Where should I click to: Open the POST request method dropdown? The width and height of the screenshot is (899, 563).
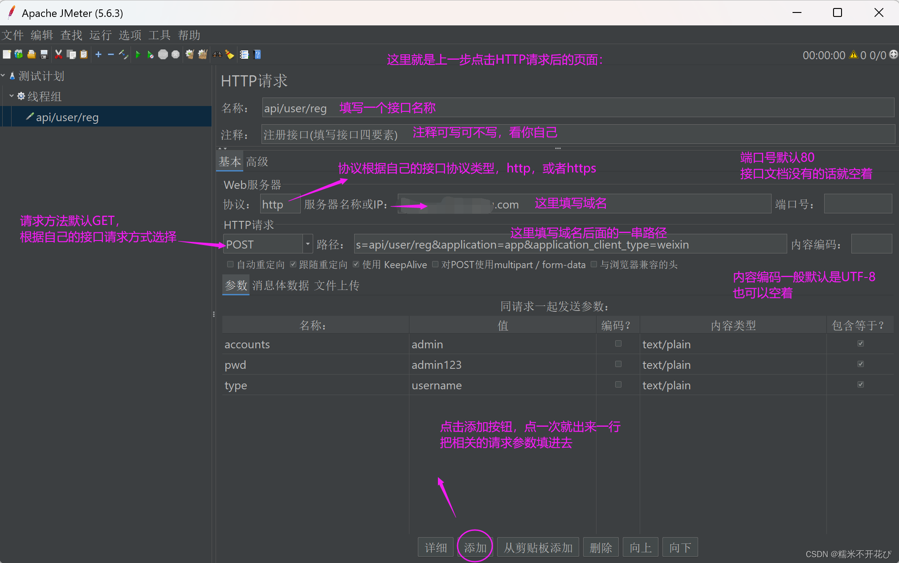[x=307, y=244]
